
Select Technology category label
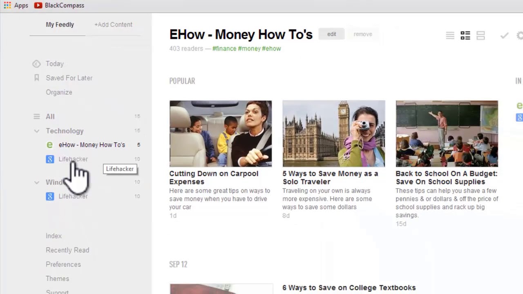coord(65,131)
